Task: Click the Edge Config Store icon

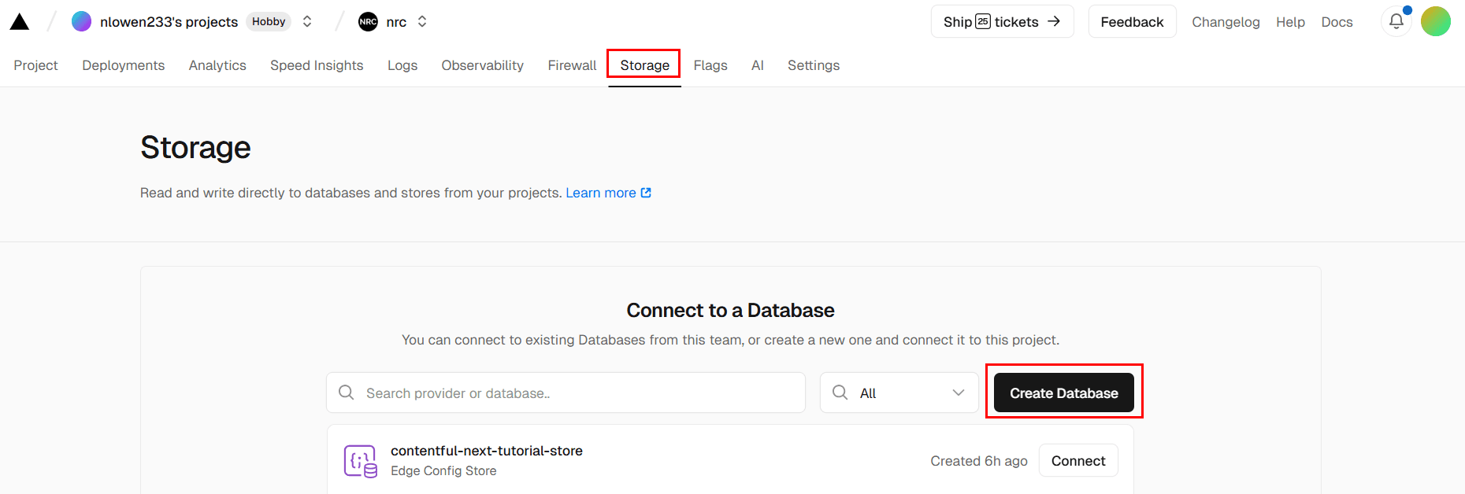Action: tap(360, 461)
